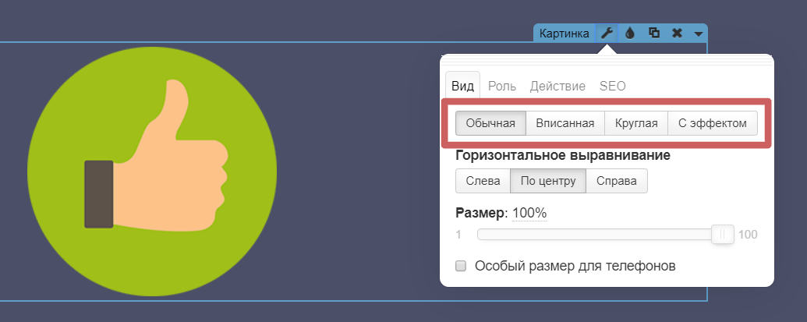Open the wrench settings icon

click(606, 34)
